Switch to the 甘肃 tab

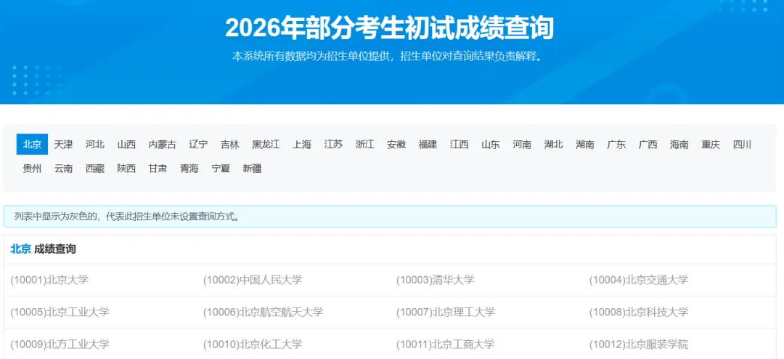coord(158,169)
